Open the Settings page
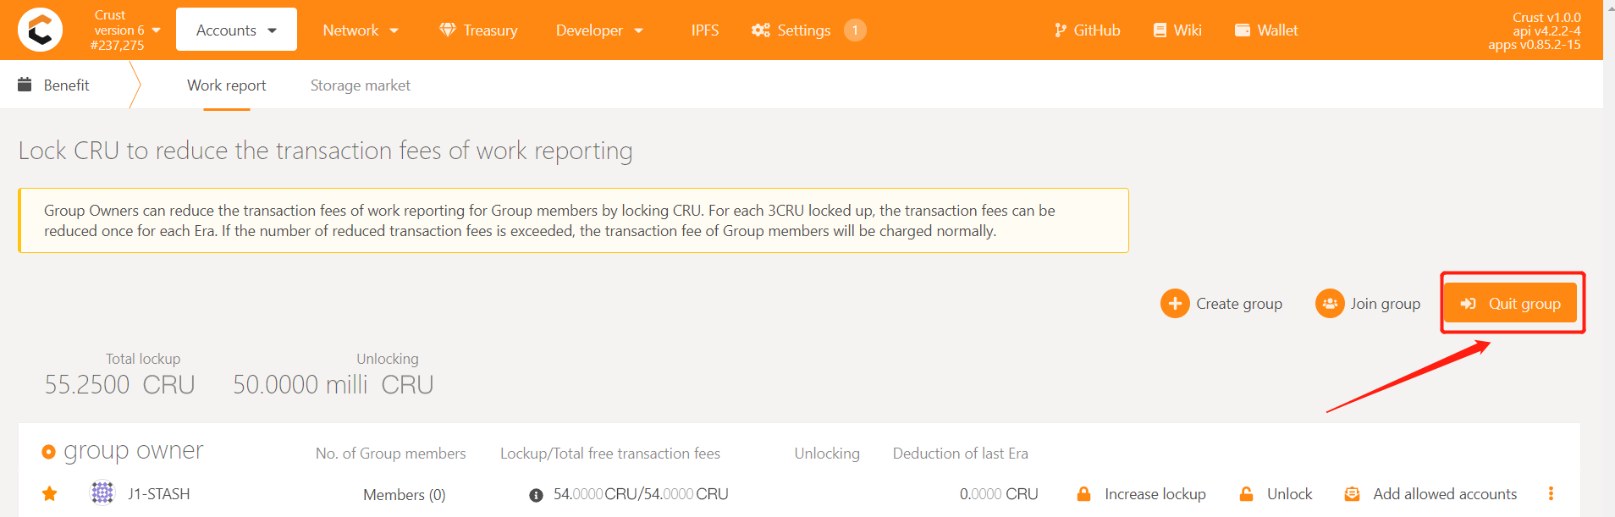 click(791, 30)
